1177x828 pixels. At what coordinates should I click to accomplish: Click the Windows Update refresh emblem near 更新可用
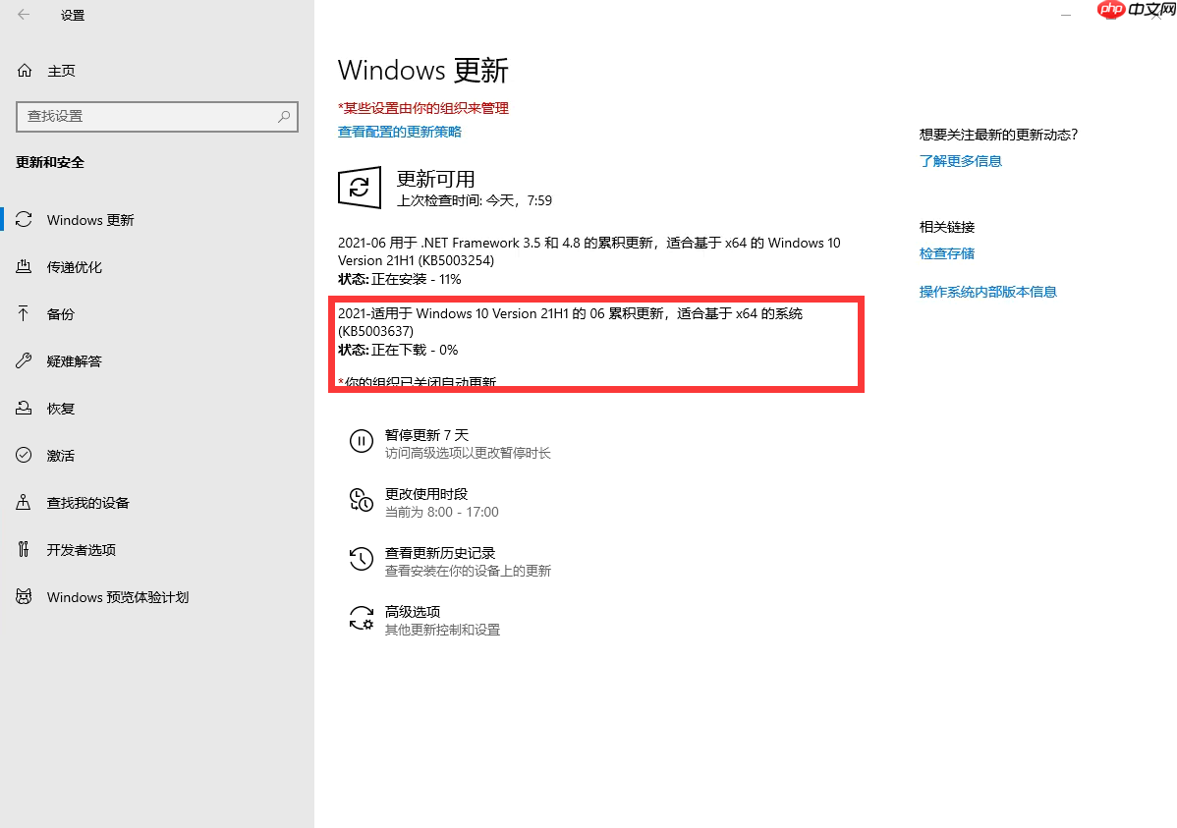[x=359, y=188]
